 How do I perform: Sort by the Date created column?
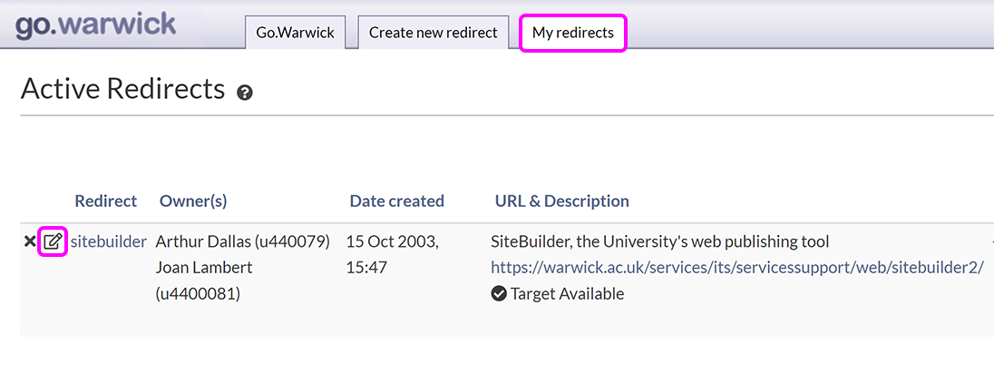tap(396, 201)
